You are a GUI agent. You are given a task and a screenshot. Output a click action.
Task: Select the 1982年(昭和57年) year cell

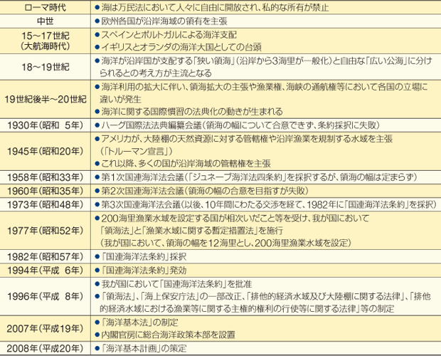pyautogui.click(x=46, y=256)
